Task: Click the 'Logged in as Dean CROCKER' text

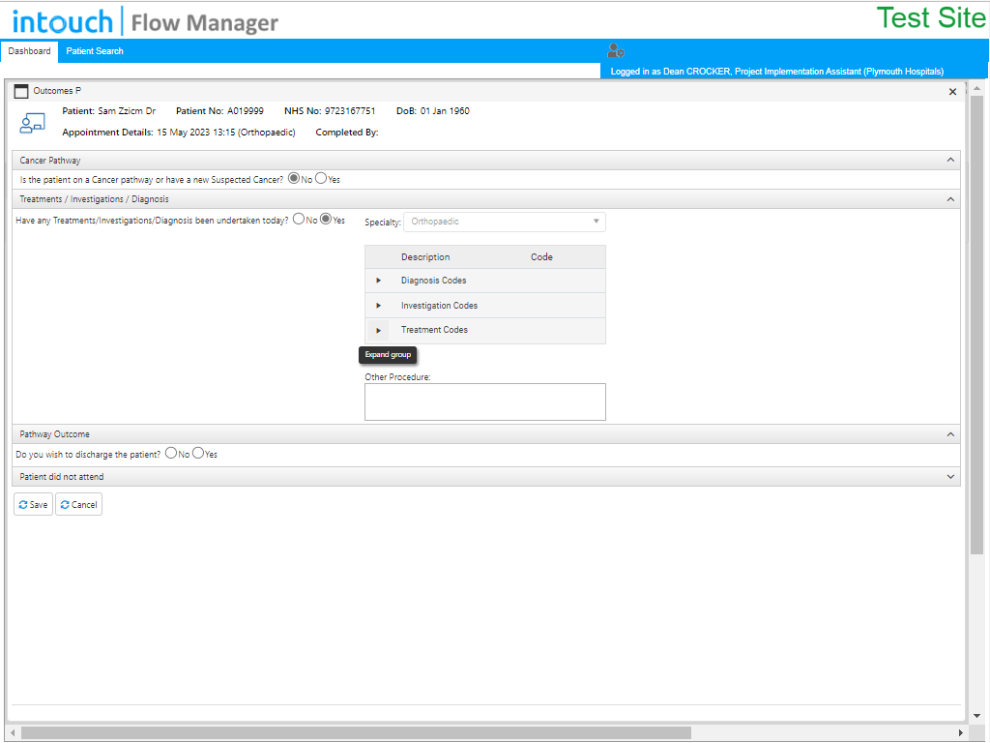Action: tap(776, 72)
